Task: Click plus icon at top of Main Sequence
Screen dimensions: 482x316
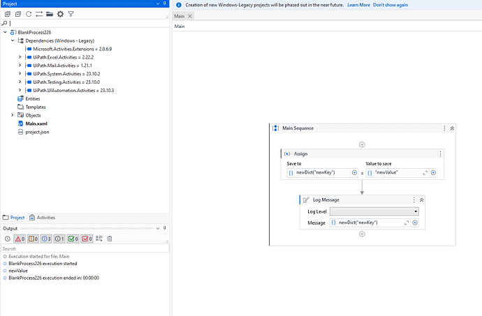Action: 362,144
